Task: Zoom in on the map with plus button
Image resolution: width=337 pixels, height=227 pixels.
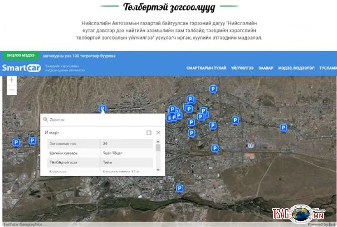Action: [12, 80]
